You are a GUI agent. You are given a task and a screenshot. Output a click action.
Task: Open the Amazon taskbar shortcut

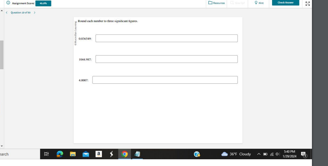99,154
